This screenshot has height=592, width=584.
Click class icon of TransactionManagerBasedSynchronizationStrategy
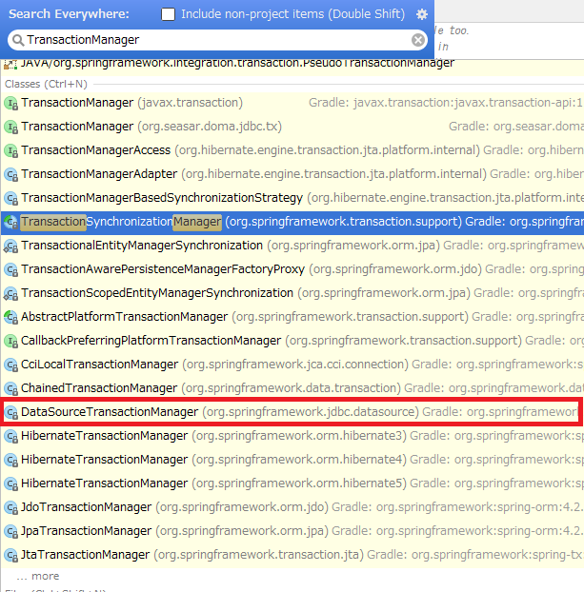[11, 198]
